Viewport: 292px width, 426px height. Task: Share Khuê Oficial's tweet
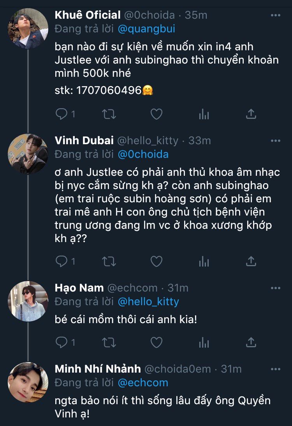coord(252,114)
